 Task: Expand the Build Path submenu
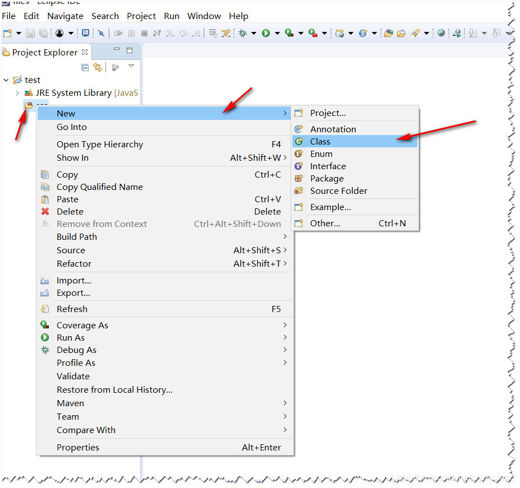(165, 237)
